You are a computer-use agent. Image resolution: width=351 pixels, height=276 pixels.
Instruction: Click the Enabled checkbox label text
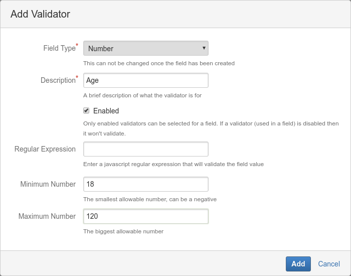(x=106, y=111)
